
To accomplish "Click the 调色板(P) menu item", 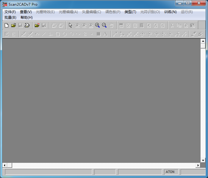I will [x=113, y=12].
